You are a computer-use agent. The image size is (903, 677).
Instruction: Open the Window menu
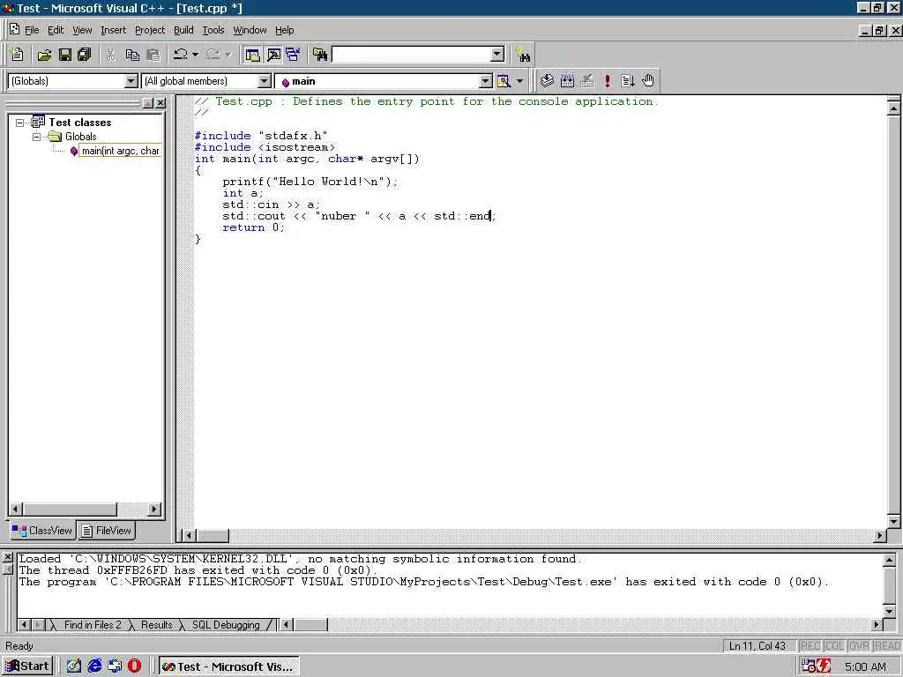click(x=250, y=30)
